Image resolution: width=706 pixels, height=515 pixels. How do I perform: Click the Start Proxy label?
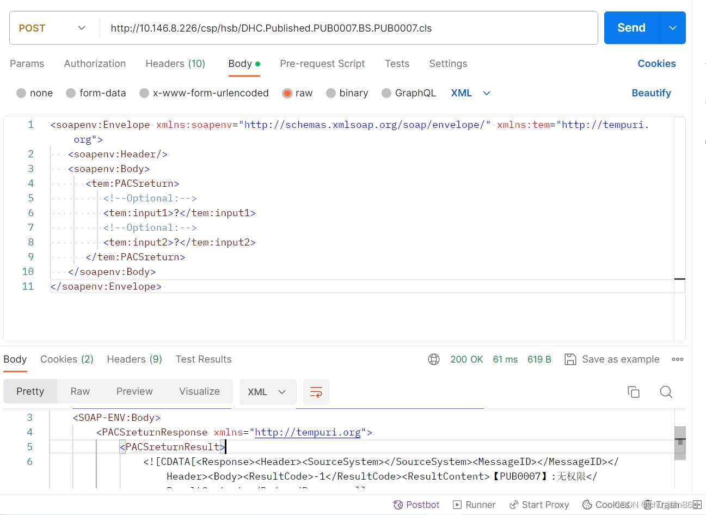pos(545,505)
